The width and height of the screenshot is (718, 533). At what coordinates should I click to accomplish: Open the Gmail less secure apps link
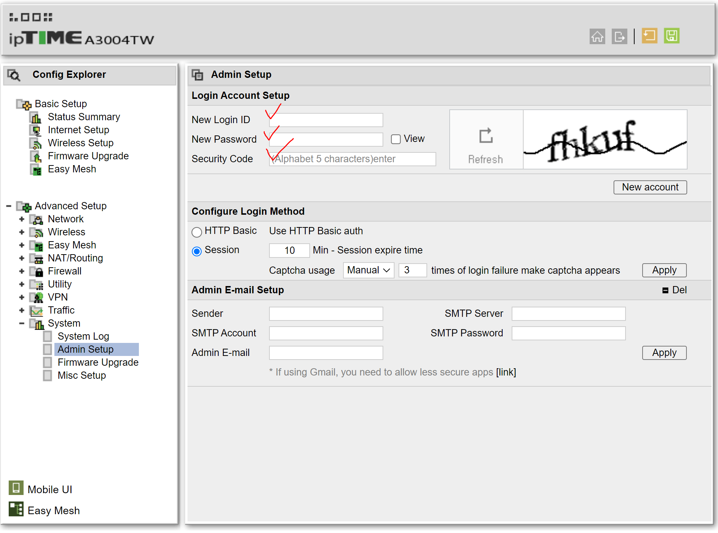[x=506, y=372]
